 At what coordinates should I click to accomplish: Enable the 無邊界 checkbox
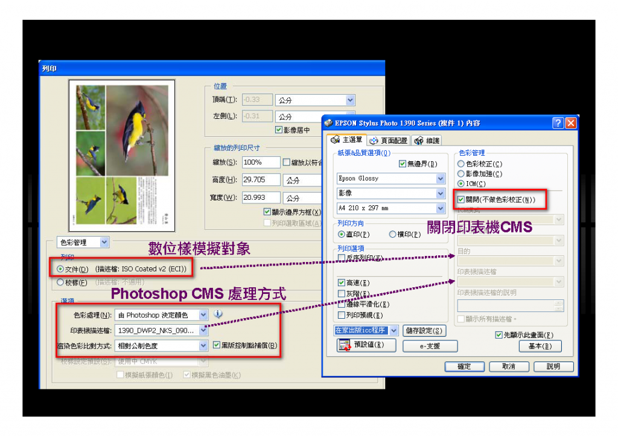pyautogui.click(x=402, y=164)
